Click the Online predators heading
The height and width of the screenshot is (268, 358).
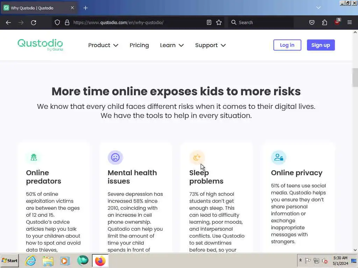pos(44,177)
